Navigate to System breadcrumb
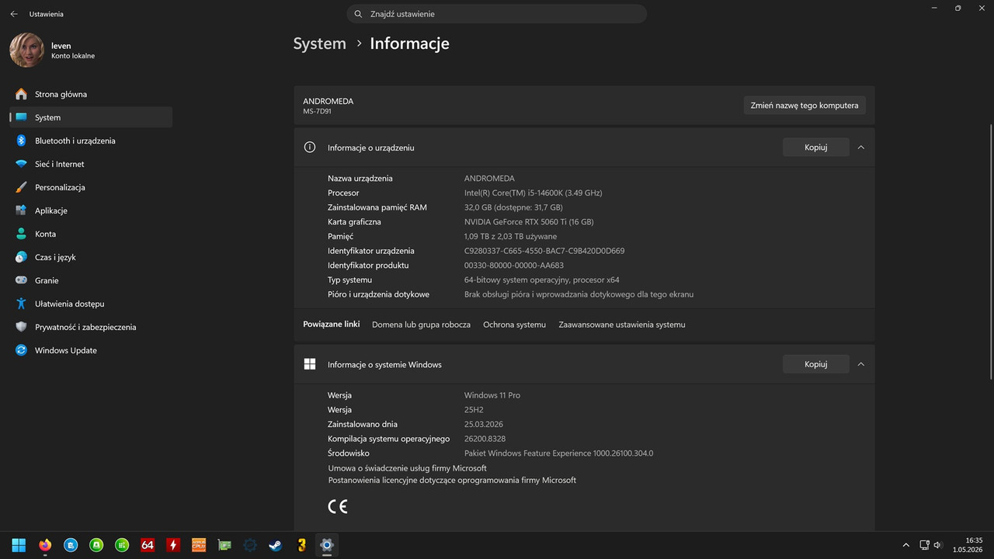The width and height of the screenshot is (994, 559). tap(319, 43)
